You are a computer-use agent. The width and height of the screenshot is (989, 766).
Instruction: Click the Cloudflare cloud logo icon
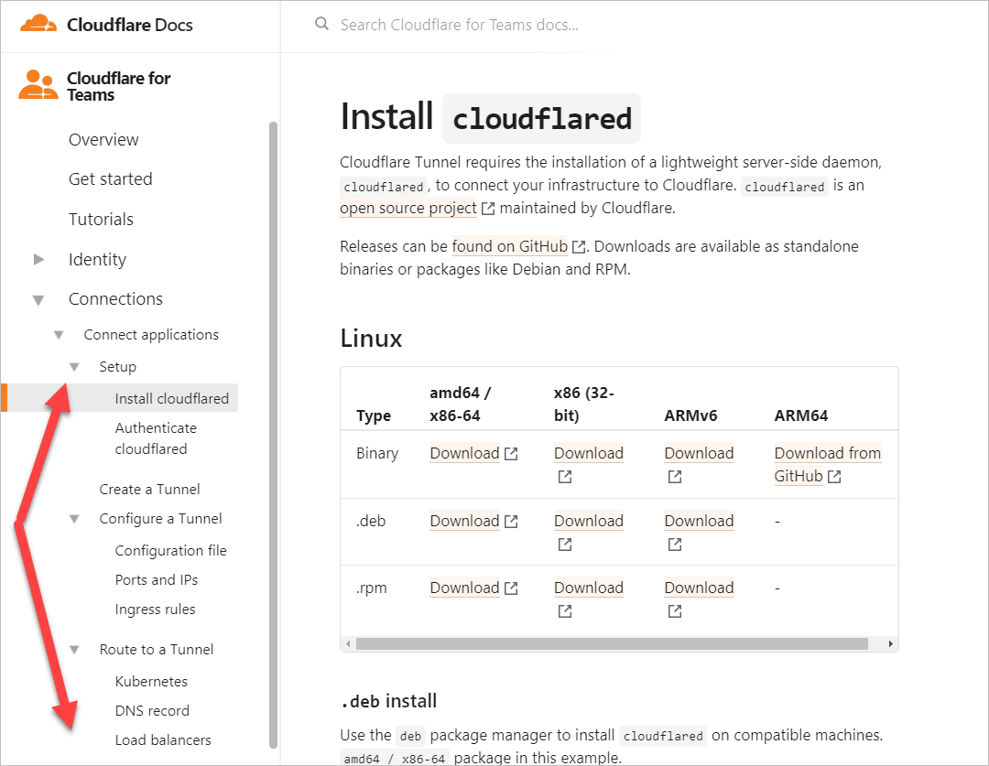click(x=38, y=24)
